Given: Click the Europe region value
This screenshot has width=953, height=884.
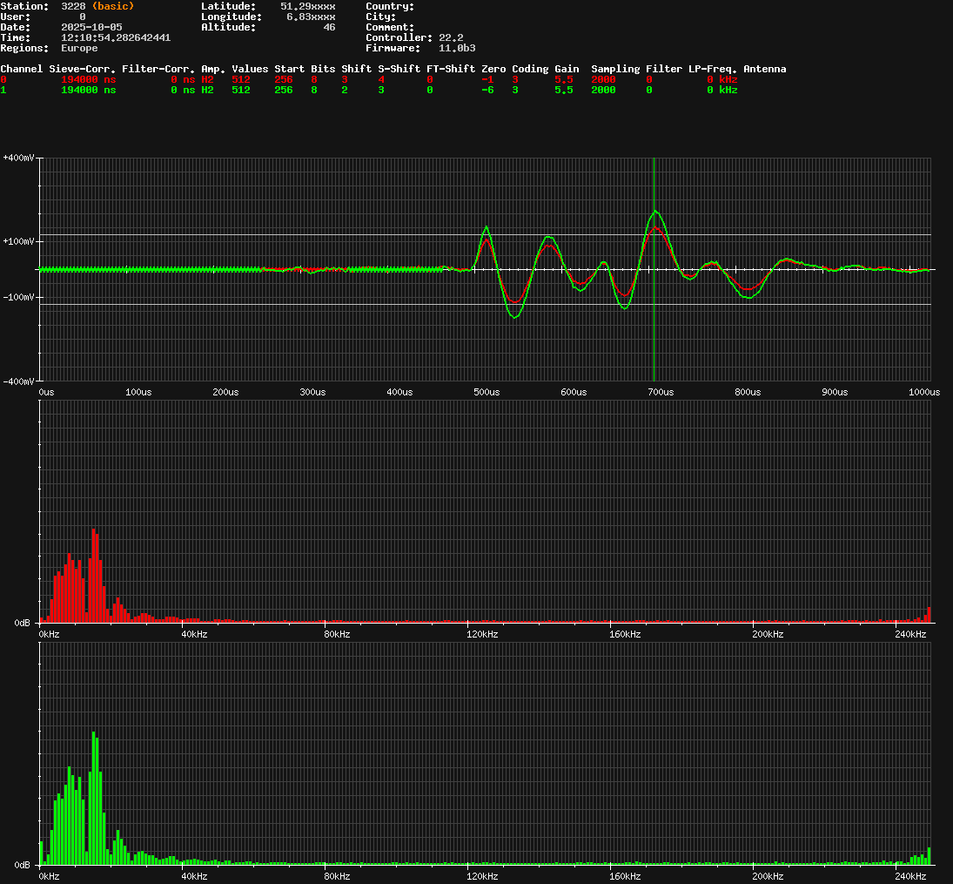Looking at the screenshot, I should point(79,48).
